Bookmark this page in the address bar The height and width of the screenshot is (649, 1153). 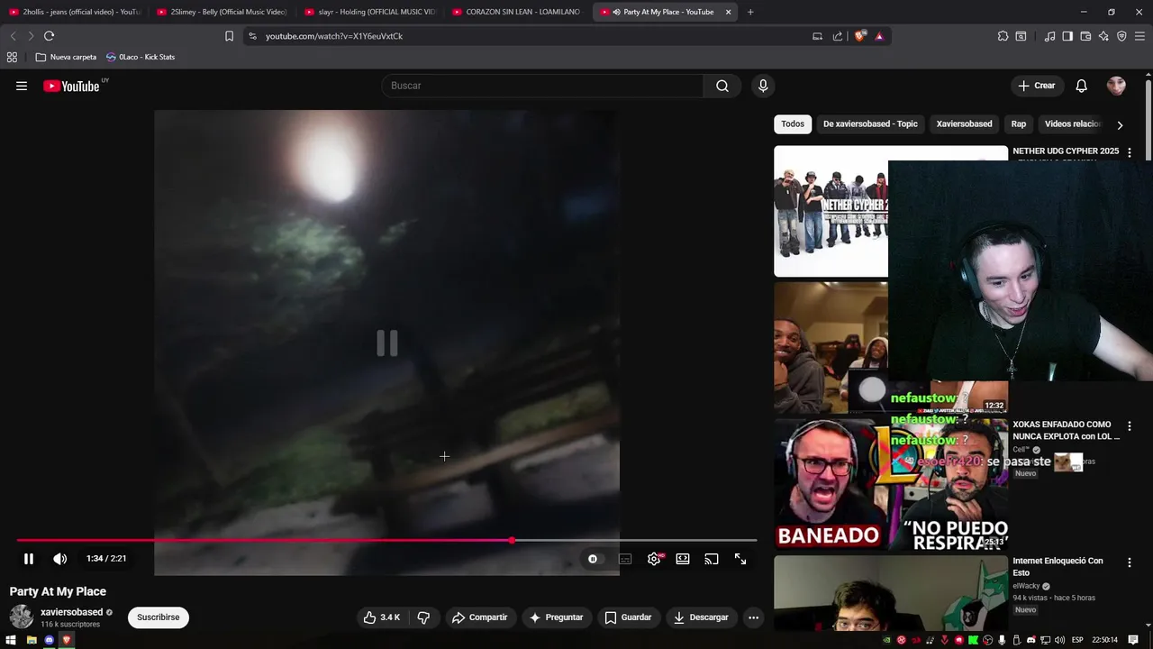[x=229, y=36]
